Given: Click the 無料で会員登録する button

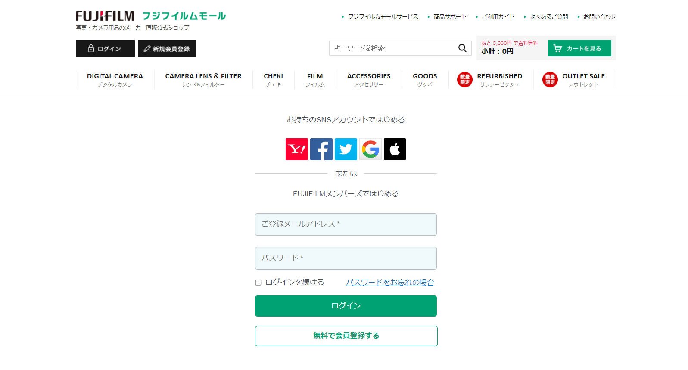Looking at the screenshot, I should [x=346, y=336].
